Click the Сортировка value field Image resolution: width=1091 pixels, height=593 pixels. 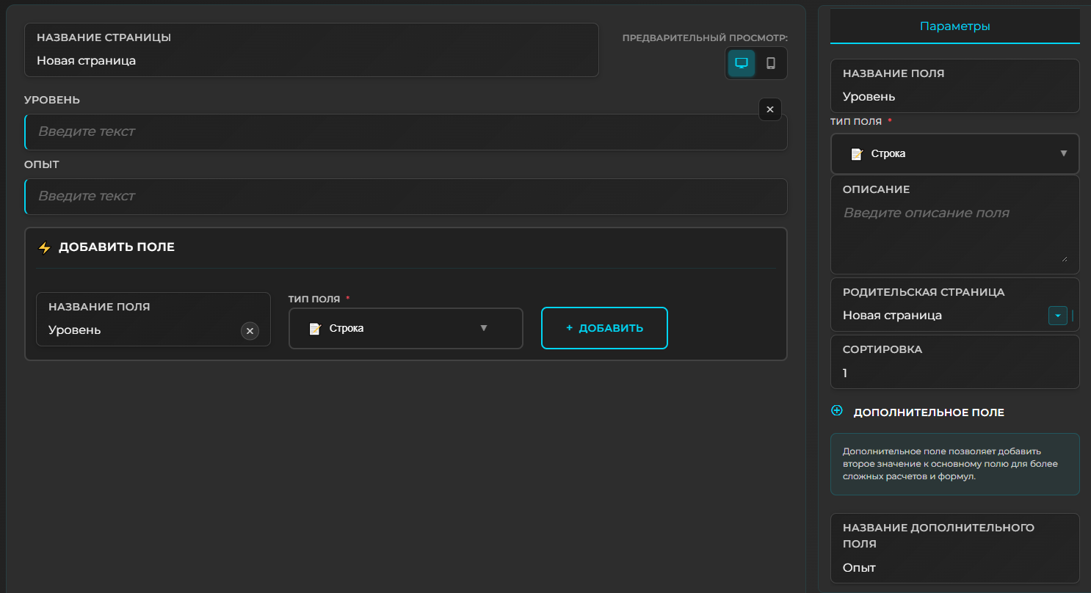(954, 373)
